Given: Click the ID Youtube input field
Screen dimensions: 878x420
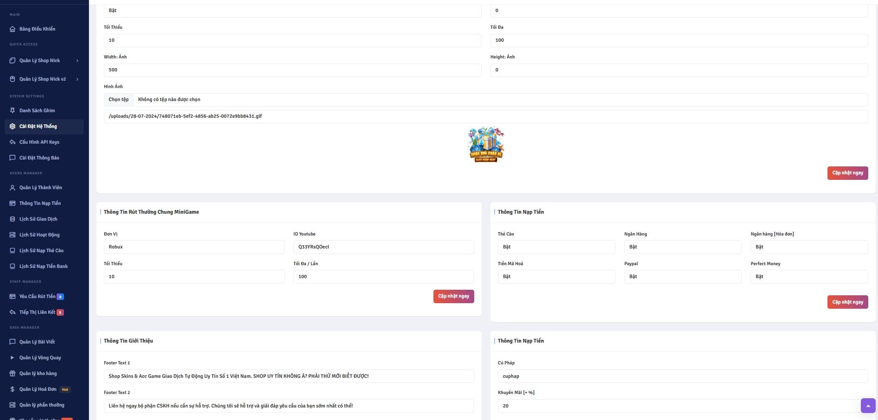Looking at the screenshot, I should pyautogui.click(x=383, y=247).
